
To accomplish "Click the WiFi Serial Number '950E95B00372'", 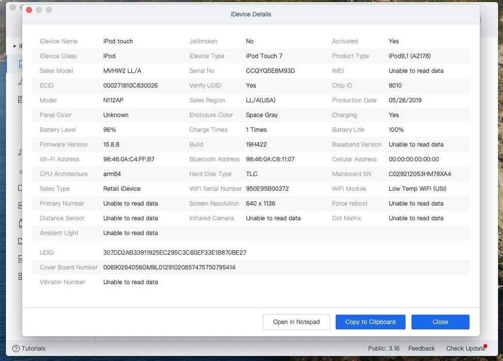I will (x=267, y=189).
